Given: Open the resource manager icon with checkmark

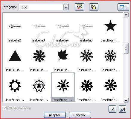Looking at the screenshot, I should [x=79, y=7].
